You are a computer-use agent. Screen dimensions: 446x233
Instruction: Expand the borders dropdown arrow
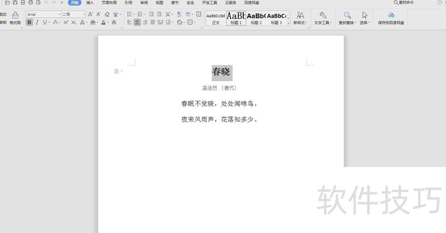tap(194, 22)
